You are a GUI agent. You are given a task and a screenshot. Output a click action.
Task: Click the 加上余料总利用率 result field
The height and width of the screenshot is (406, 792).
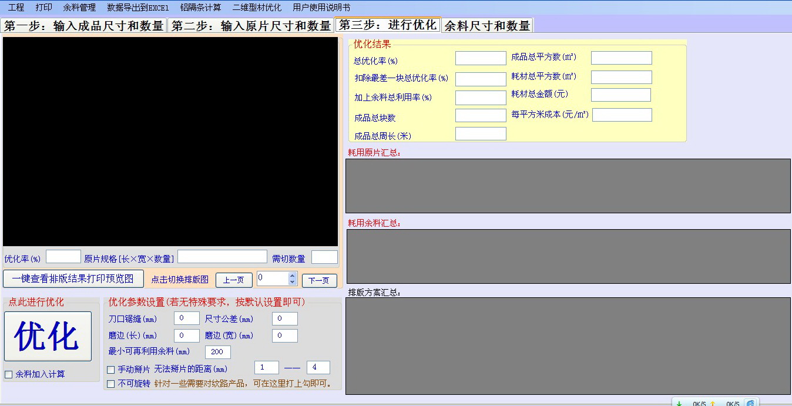click(x=481, y=98)
